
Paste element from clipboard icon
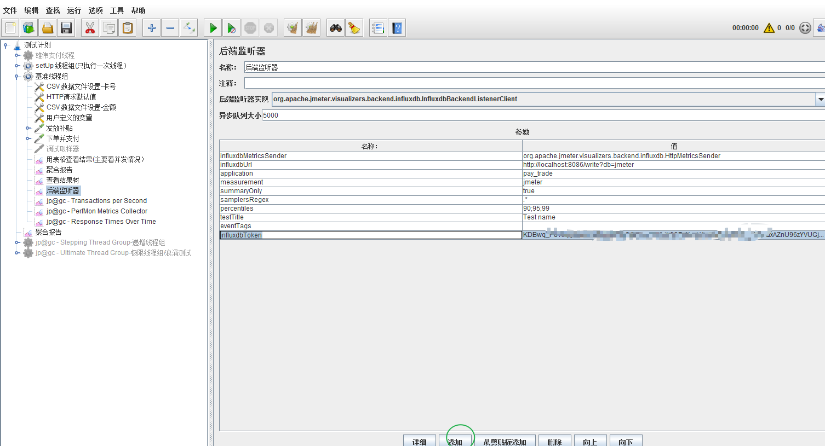(128, 27)
